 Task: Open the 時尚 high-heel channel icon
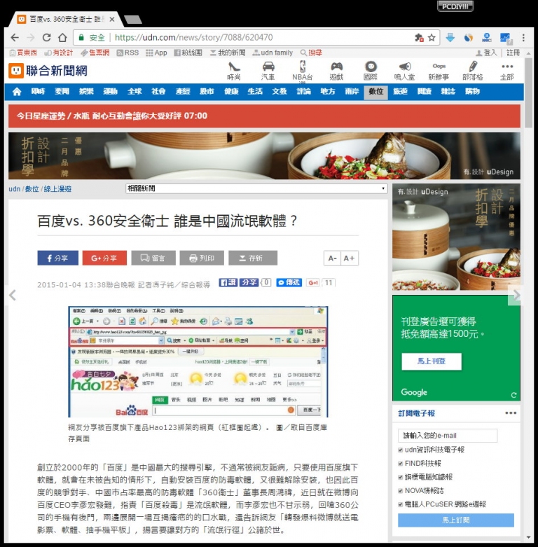(x=234, y=71)
